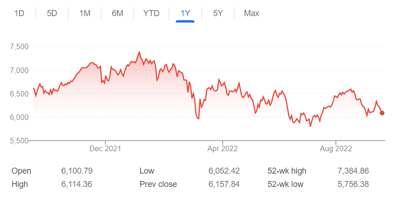402x198 pixels.
Task: Click the red current-price dot on chart
Action: [382, 113]
